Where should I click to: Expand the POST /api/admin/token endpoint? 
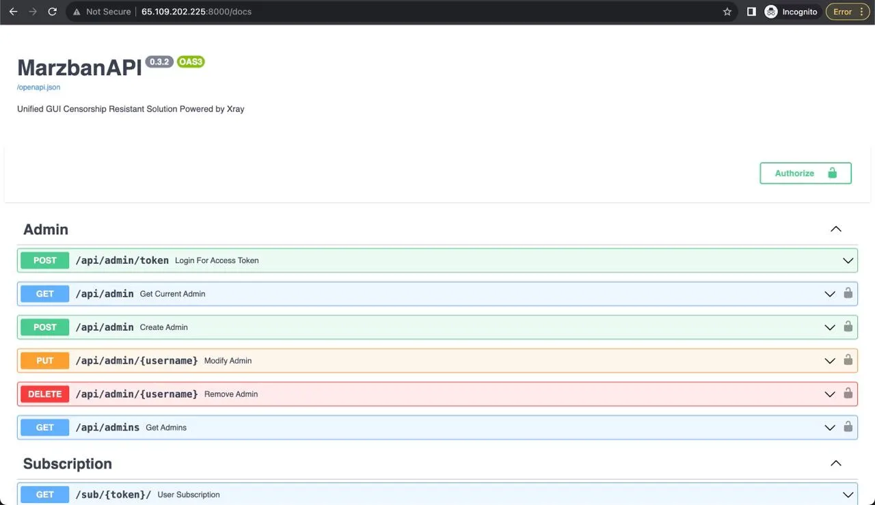(848, 260)
